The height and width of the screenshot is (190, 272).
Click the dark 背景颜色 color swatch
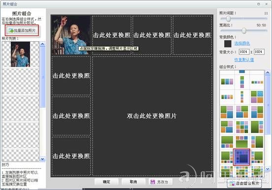228,44
